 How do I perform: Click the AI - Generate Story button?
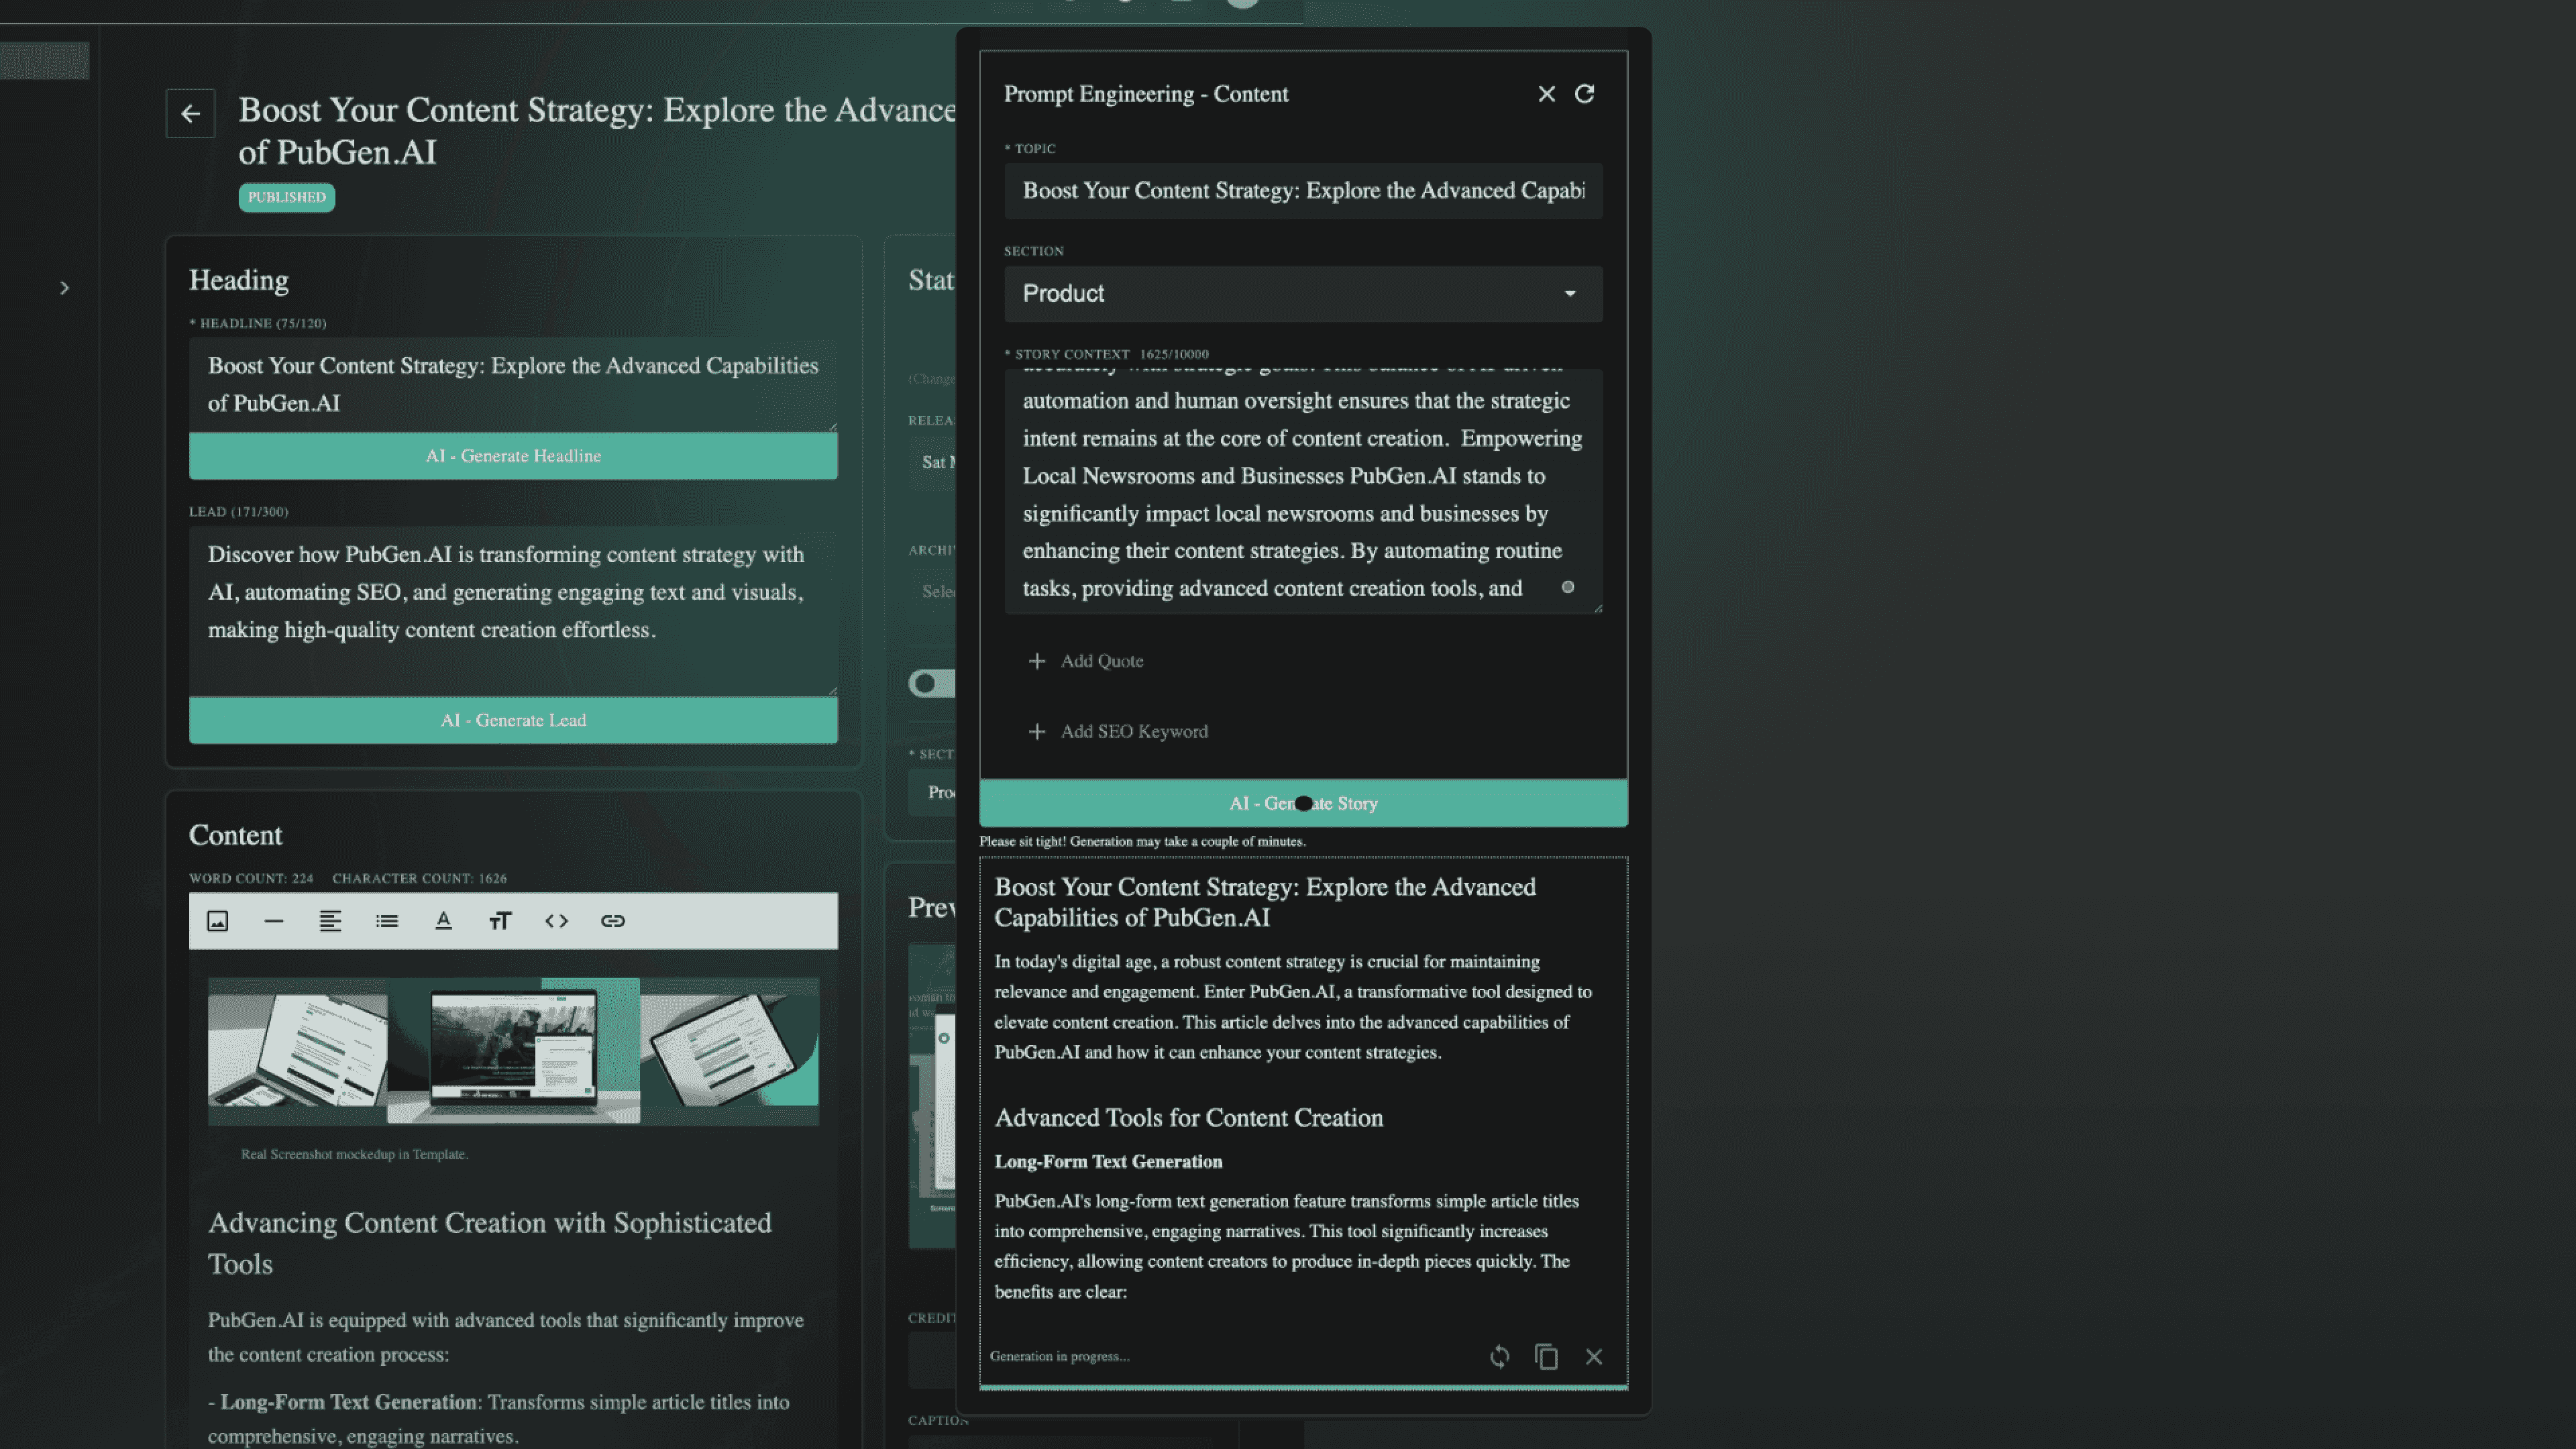[1302, 802]
